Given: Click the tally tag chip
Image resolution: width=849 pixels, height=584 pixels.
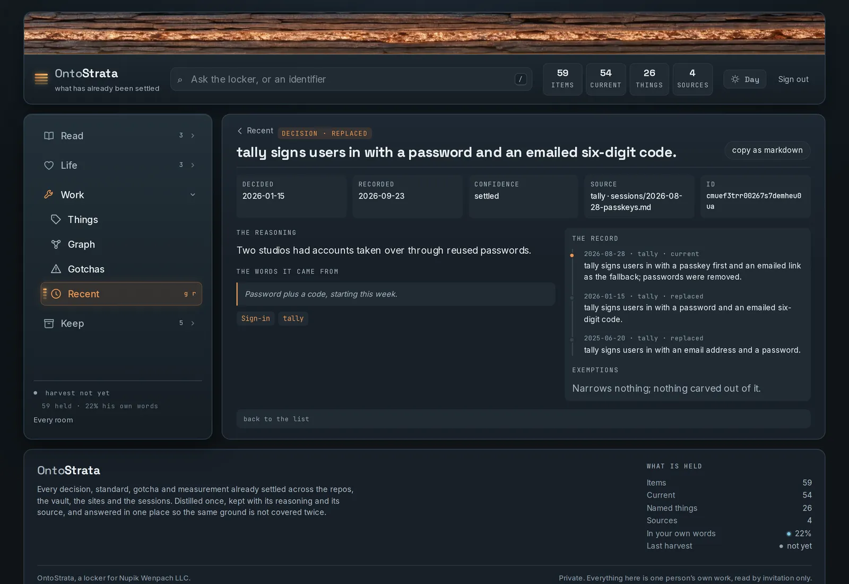Looking at the screenshot, I should pos(293,319).
